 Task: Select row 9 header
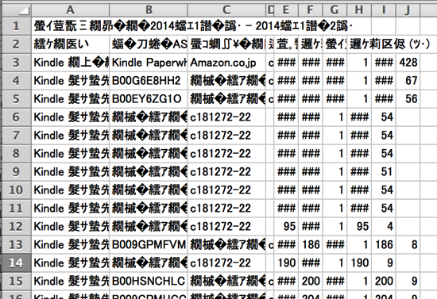coord(17,171)
